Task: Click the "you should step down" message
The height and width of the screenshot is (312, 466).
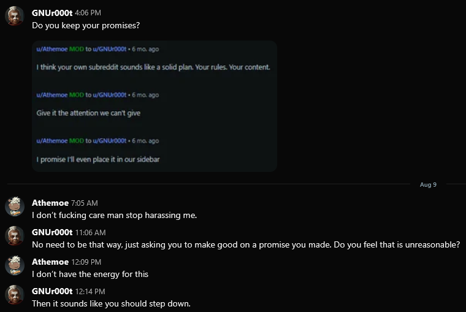Action: pyautogui.click(x=112, y=303)
